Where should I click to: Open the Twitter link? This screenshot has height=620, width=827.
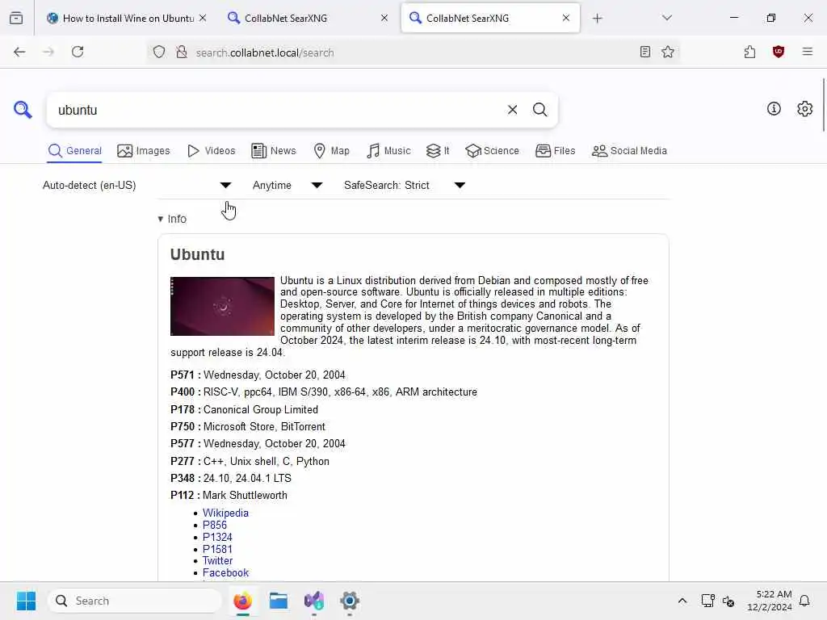click(x=217, y=560)
